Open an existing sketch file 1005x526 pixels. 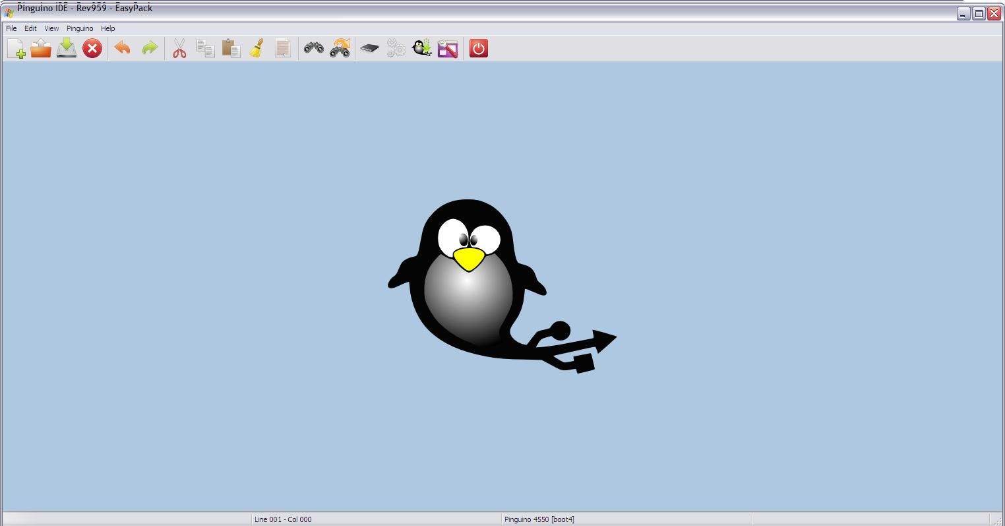tap(40, 48)
